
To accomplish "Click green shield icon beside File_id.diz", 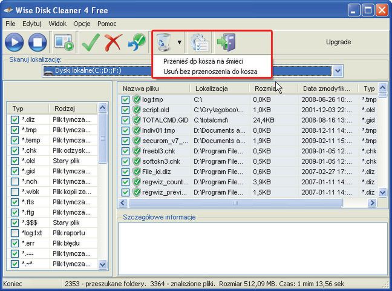I will click(x=137, y=172).
